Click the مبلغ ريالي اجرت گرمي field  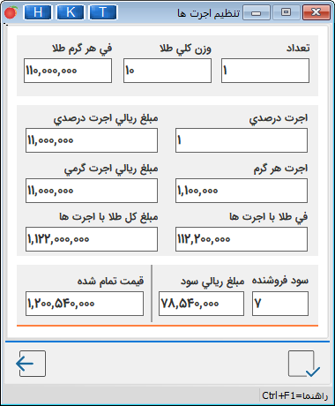(x=92, y=191)
